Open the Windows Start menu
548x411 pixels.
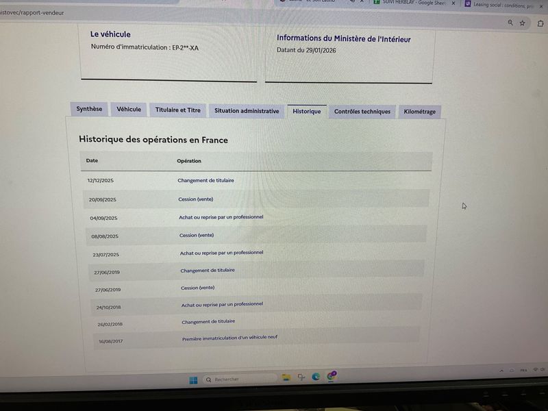coord(193,379)
